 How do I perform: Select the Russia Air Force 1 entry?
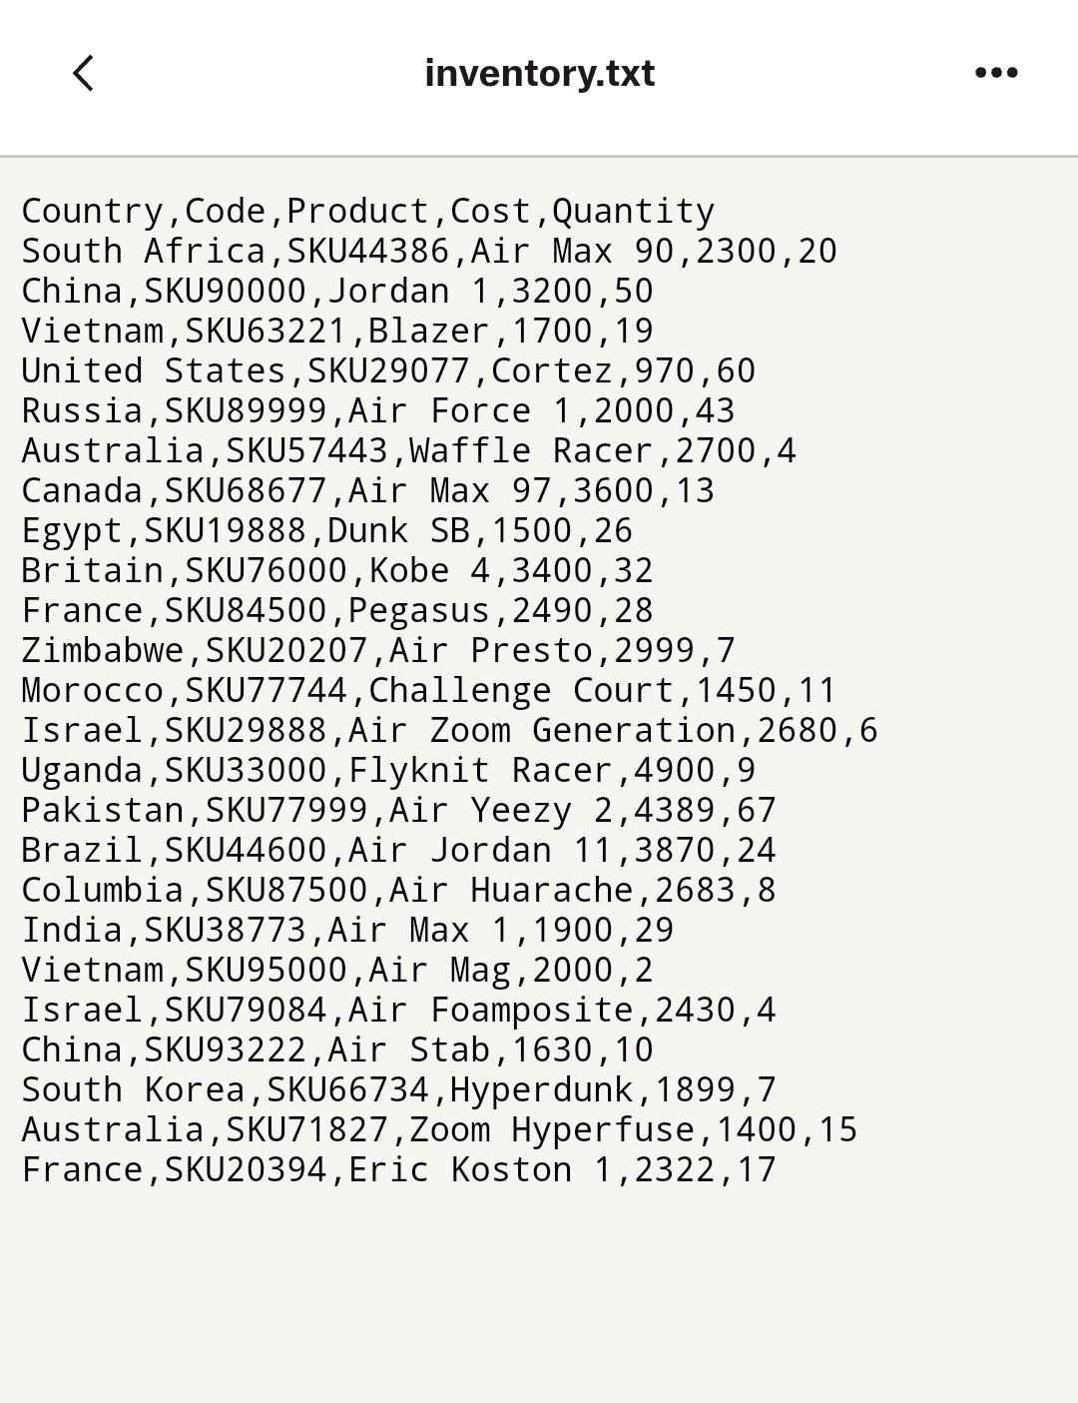point(379,409)
